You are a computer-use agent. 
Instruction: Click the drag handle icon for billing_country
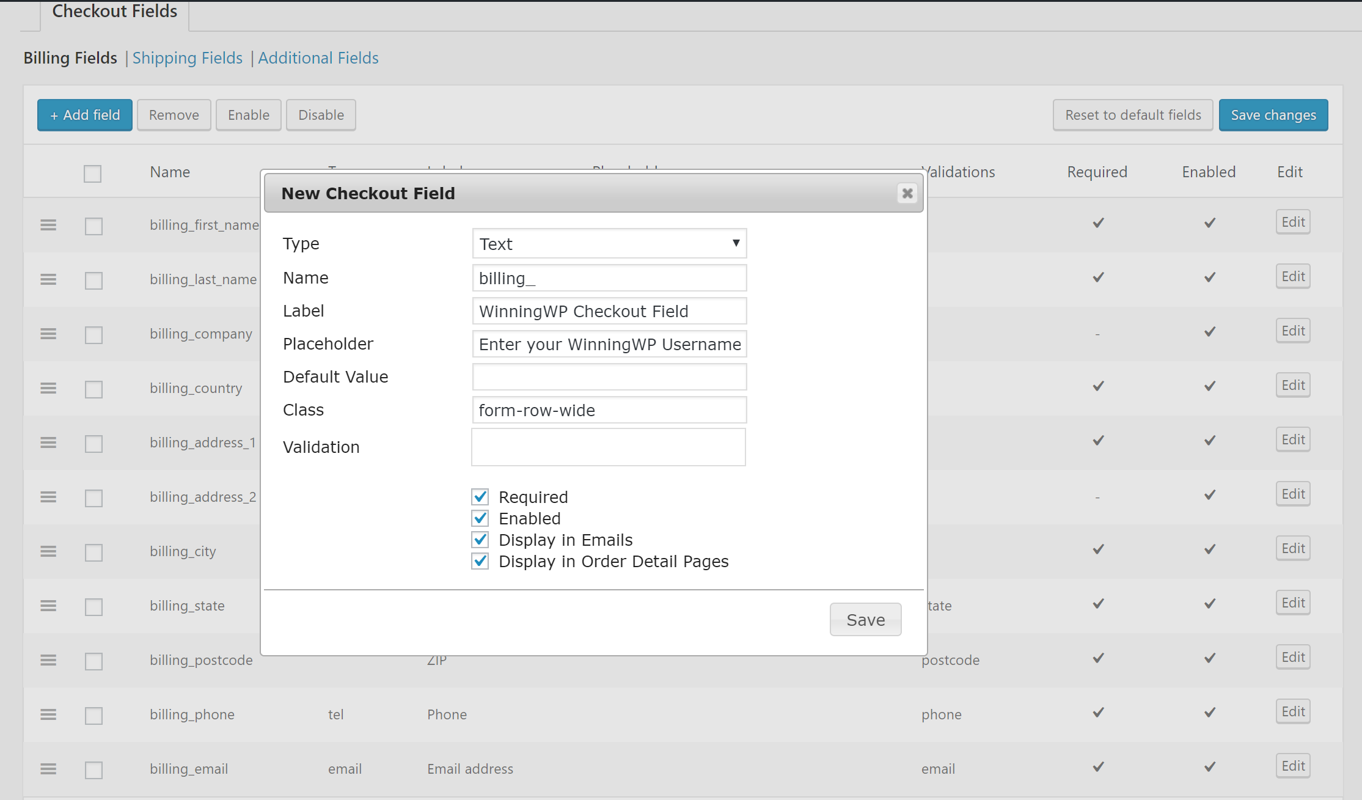(x=48, y=385)
